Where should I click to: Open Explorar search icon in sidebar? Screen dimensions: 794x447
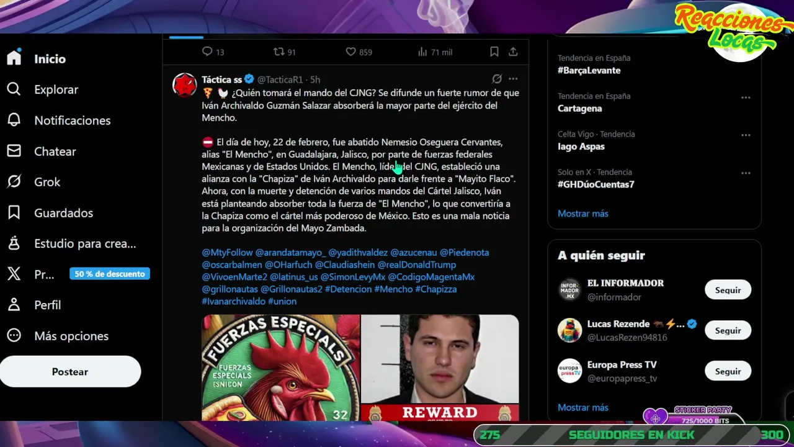[14, 89]
